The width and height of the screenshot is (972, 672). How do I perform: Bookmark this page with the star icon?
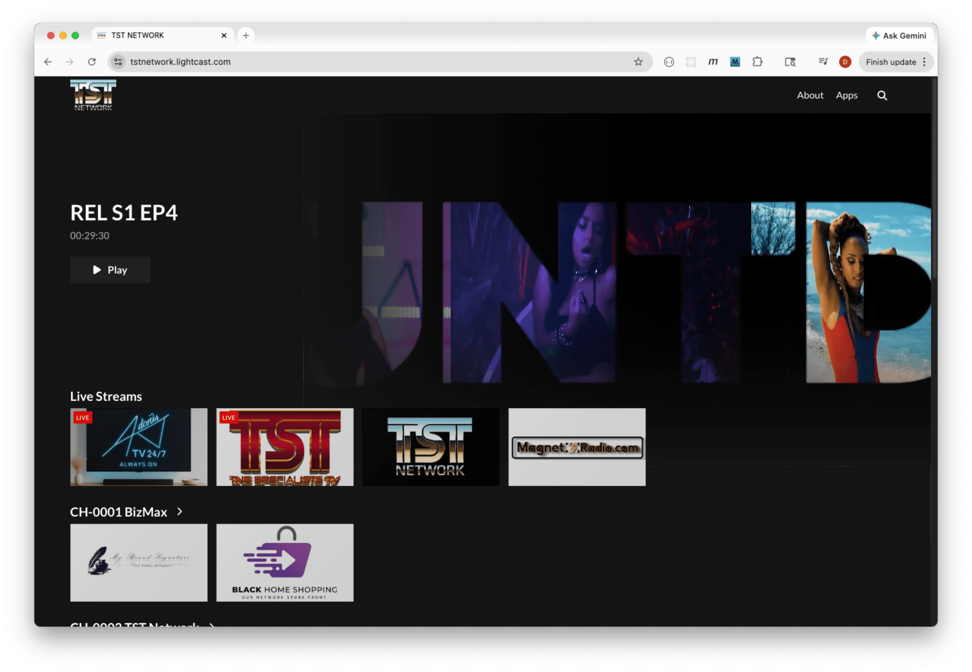click(638, 62)
